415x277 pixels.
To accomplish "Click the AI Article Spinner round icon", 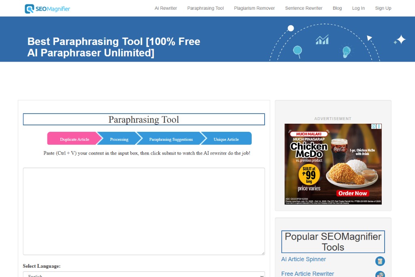I will tap(380, 261).
